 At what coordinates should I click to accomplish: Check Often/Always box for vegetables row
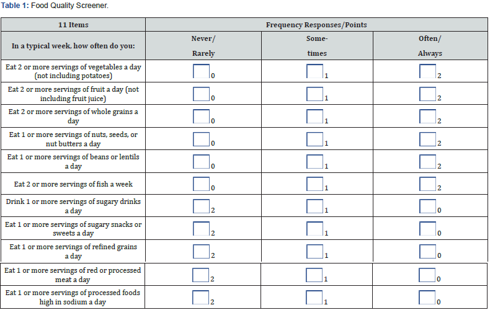click(x=427, y=71)
